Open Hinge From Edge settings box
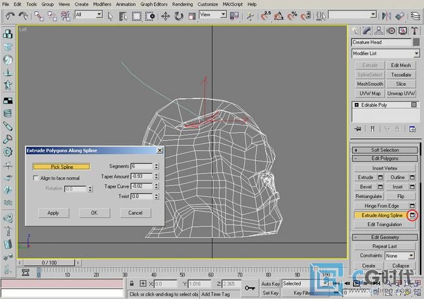424x299 pixels. [x=412, y=206]
